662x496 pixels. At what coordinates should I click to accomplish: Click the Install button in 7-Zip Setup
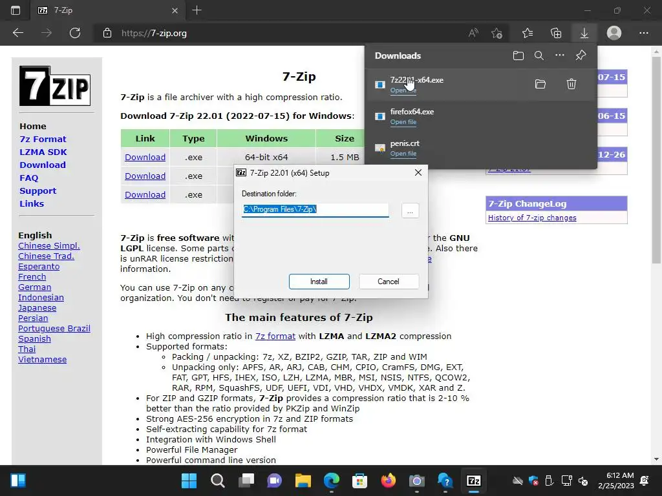click(319, 282)
